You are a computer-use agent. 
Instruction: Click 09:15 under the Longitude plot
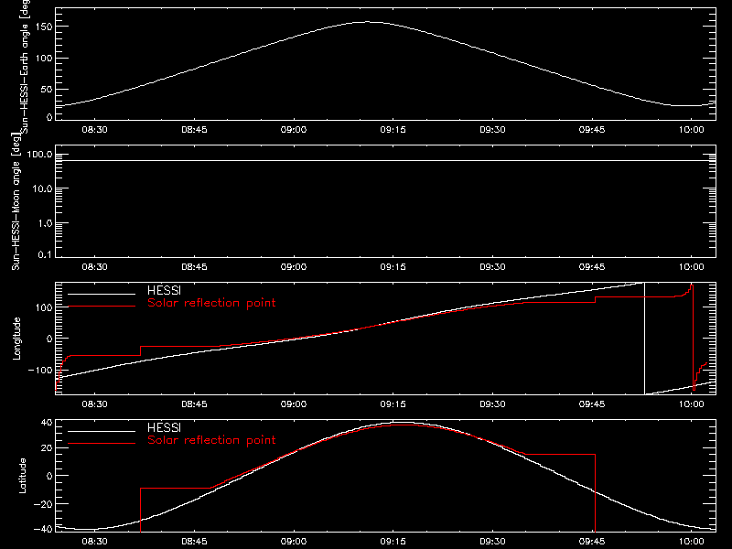pos(393,404)
